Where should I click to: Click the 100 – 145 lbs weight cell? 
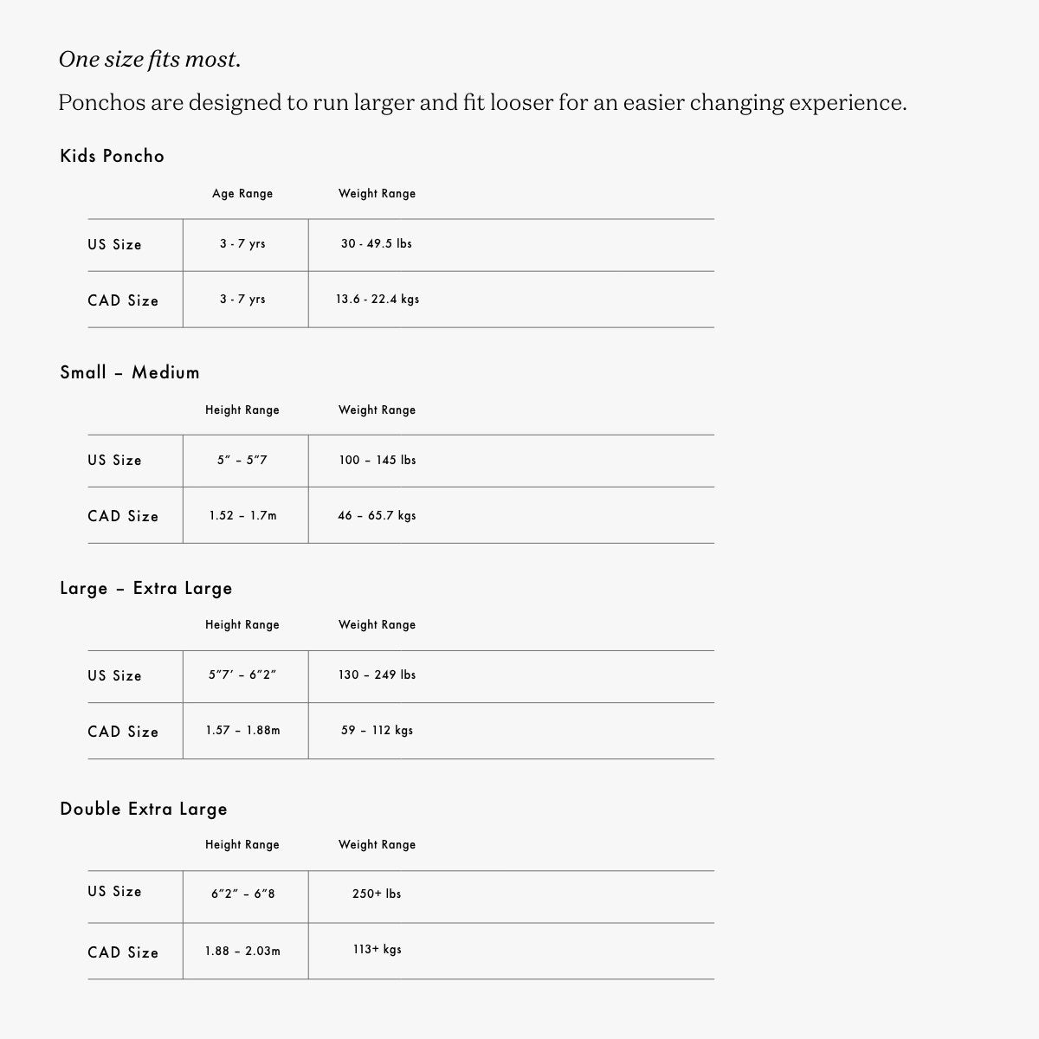pyautogui.click(x=378, y=461)
